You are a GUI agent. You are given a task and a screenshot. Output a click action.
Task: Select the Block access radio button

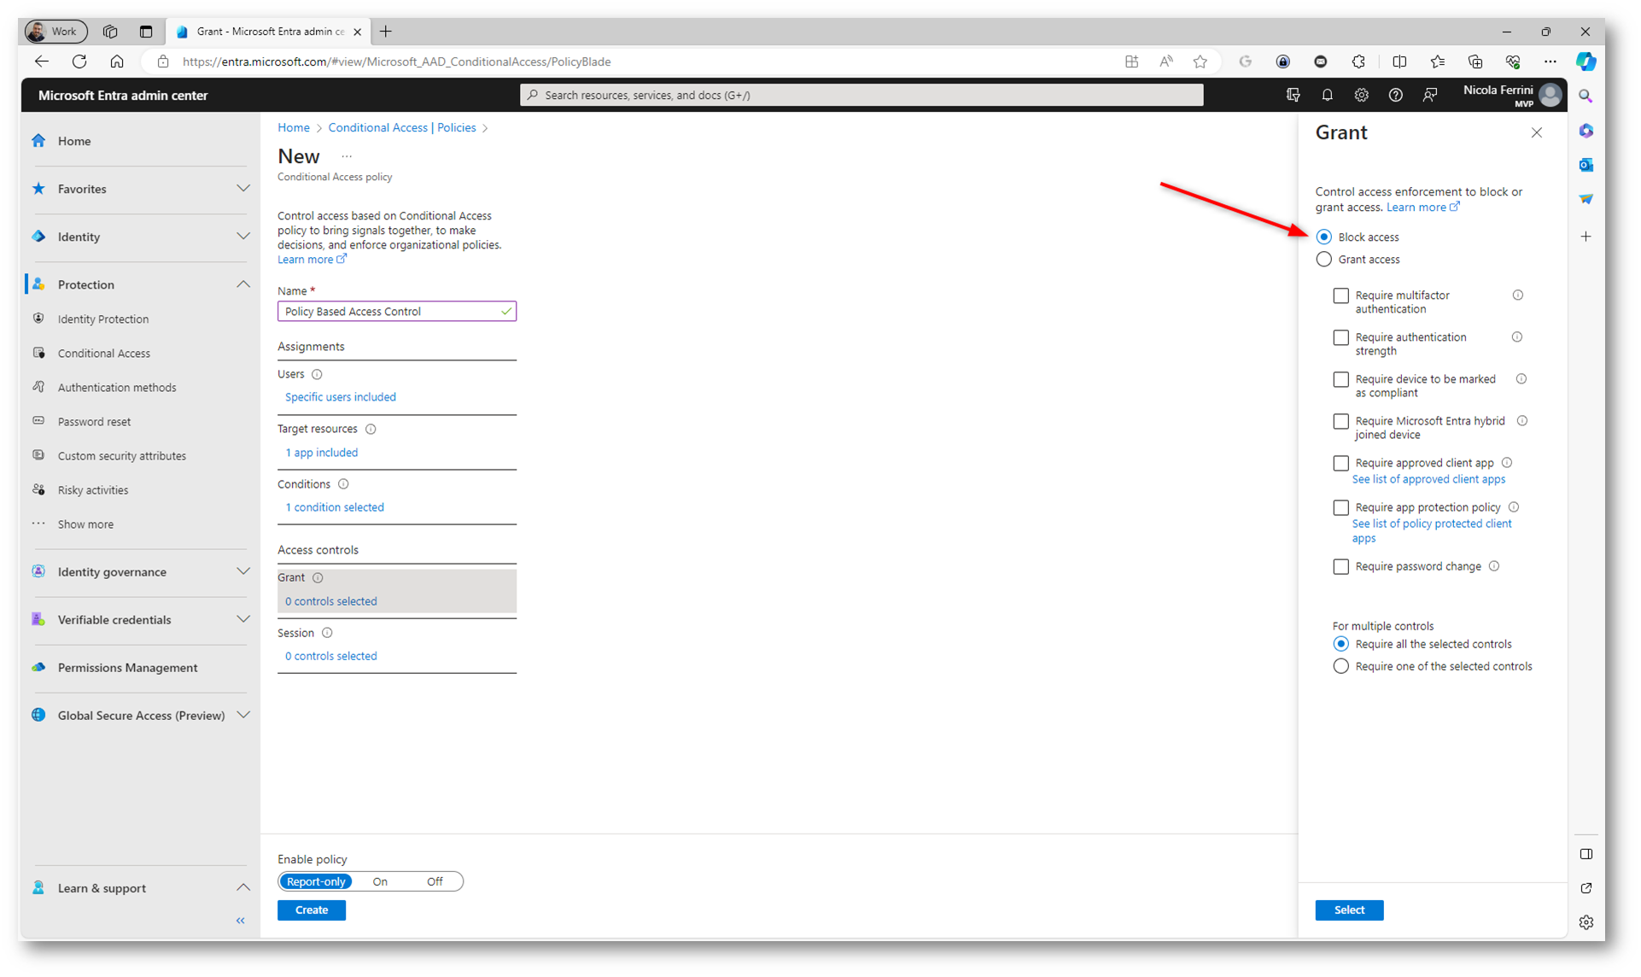pos(1323,237)
